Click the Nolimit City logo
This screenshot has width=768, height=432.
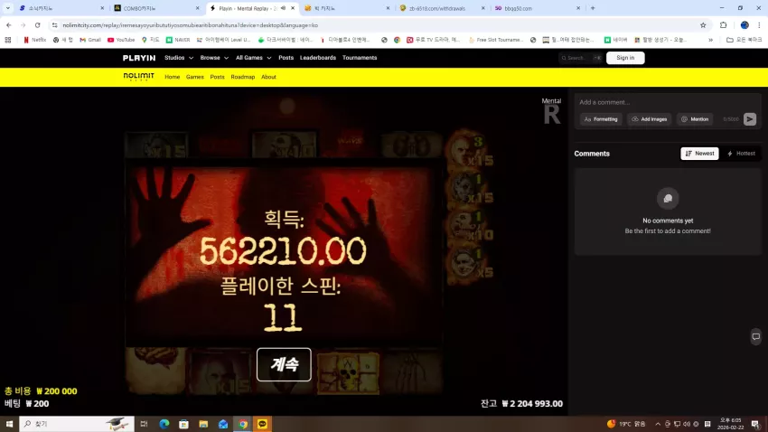[x=138, y=77]
